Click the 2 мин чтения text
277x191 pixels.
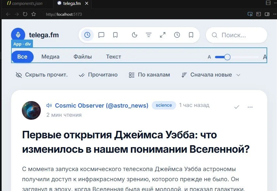pyautogui.click(x=64, y=115)
